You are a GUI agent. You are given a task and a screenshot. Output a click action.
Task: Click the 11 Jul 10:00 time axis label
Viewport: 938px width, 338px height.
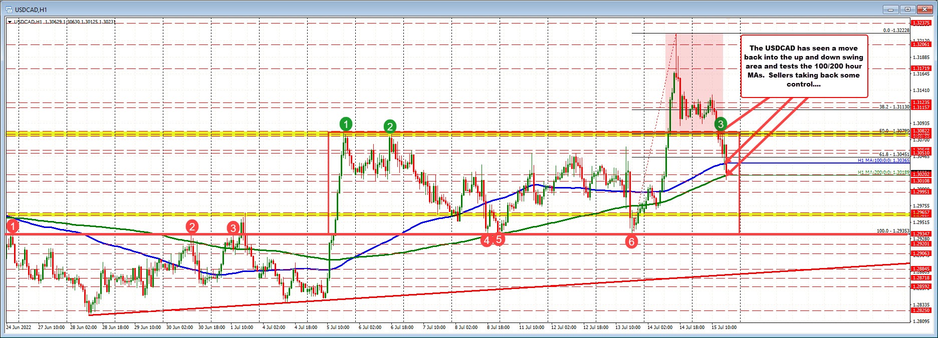point(532,327)
